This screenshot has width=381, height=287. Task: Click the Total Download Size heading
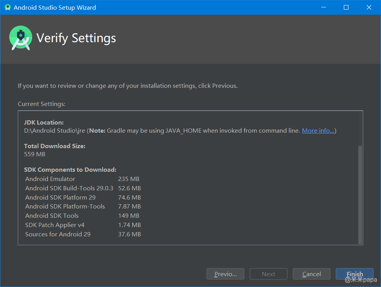[x=55, y=146]
